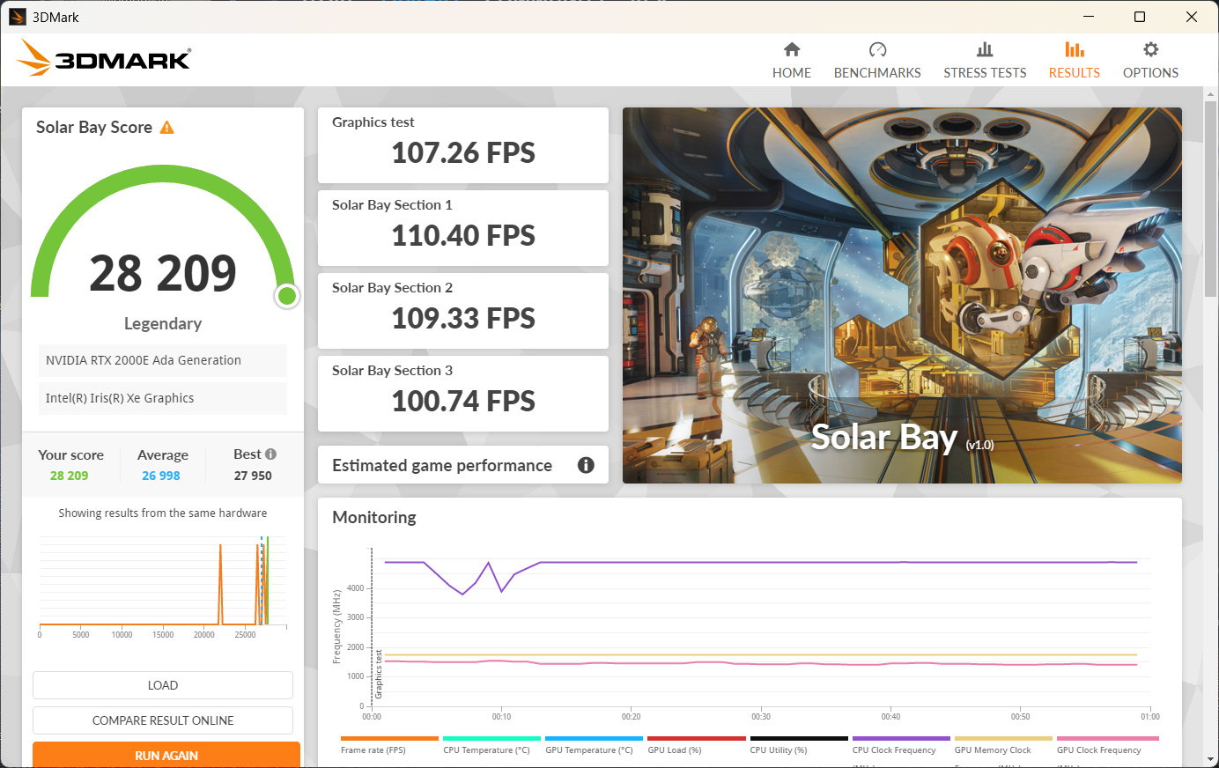Viewport: 1219px width, 768px height.
Task: Switch to the STRESS TESTS tab
Action: click(x=985, y=73)
